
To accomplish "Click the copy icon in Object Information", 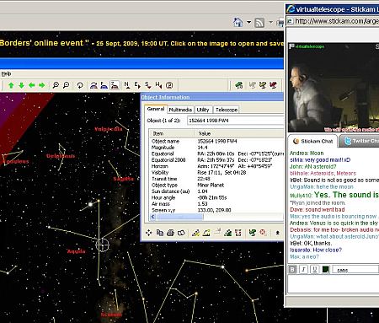I will [x=160, y=233].
